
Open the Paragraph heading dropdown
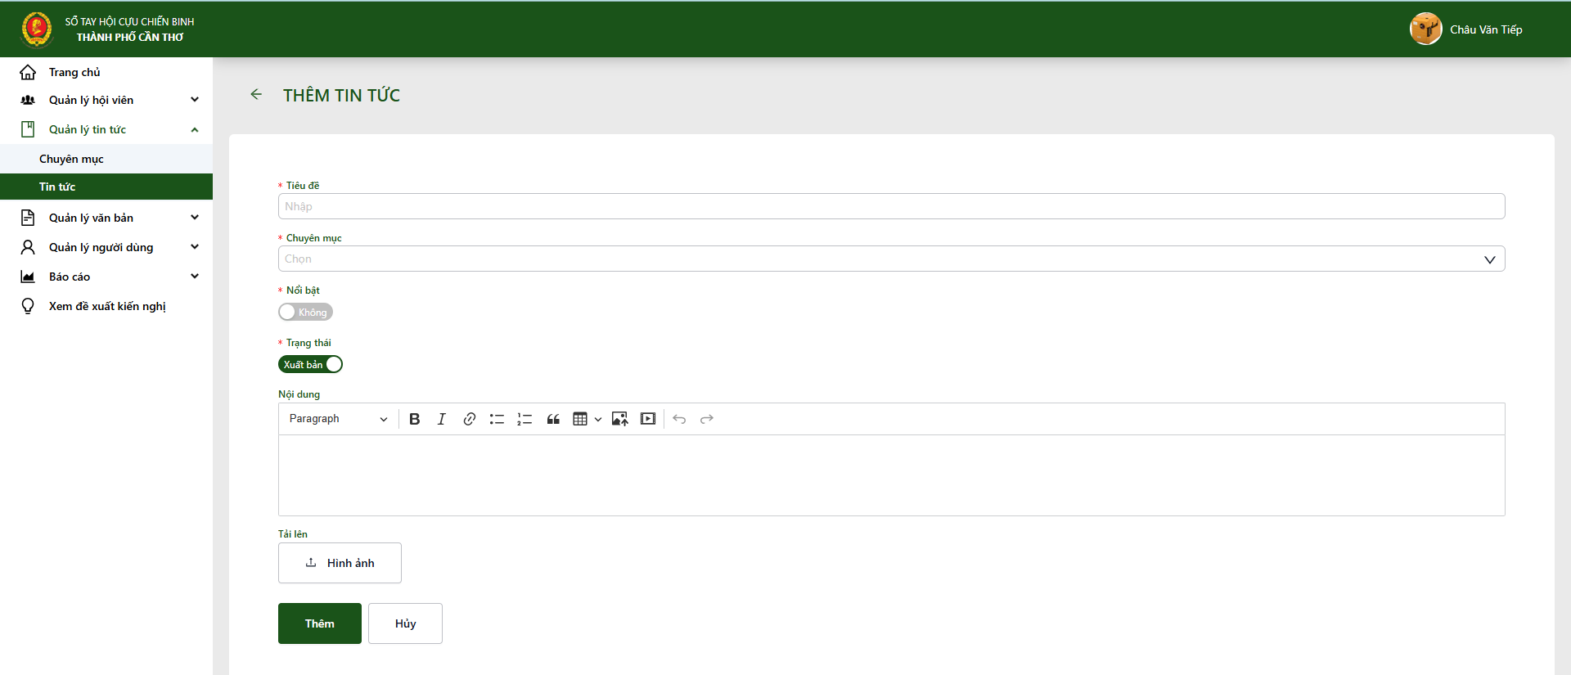[338, 419]
